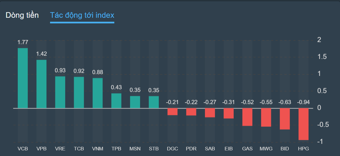Select the MSN bar

click(x=135, y=102)
